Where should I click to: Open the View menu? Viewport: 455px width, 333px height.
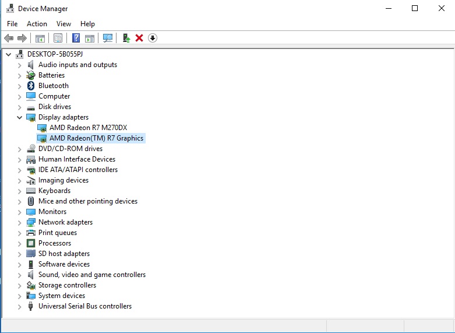click(x=64, y=24)
